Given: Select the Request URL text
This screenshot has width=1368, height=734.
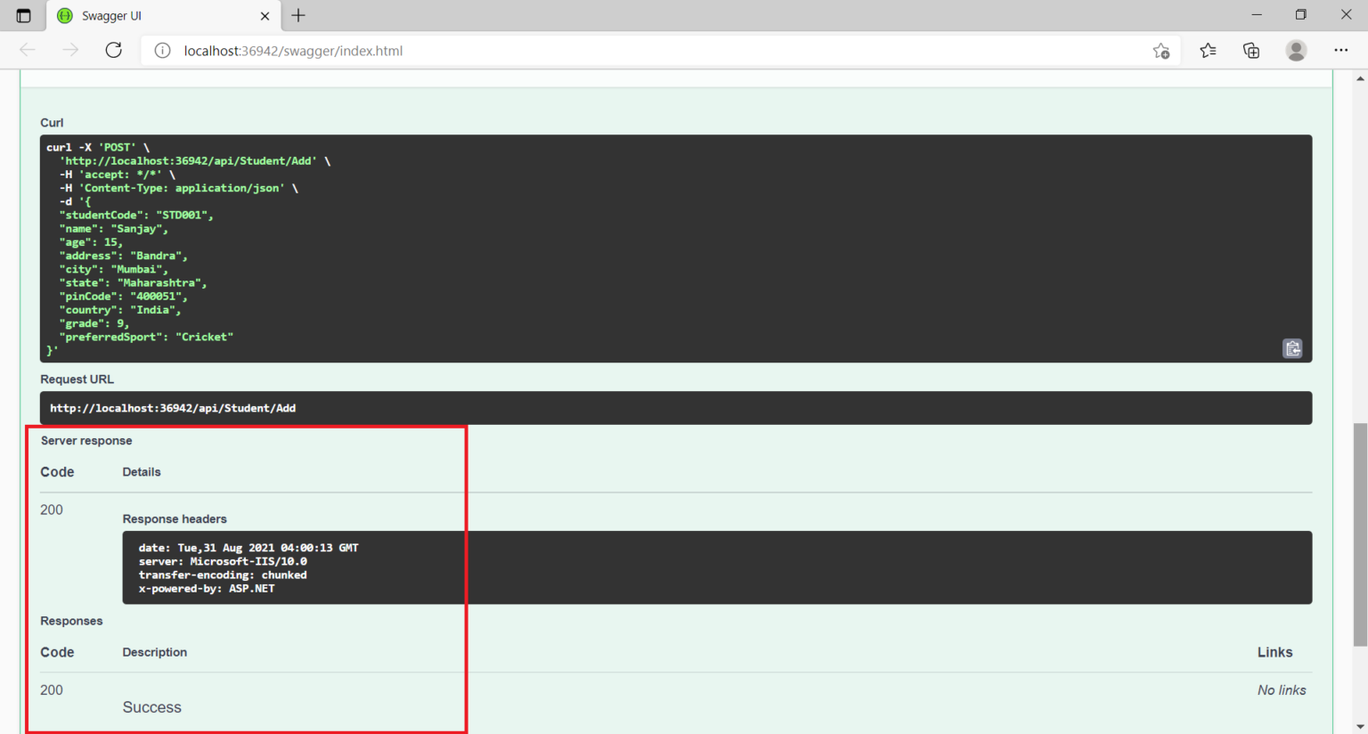Looking at the screenshot, I should tap(173, 408).
